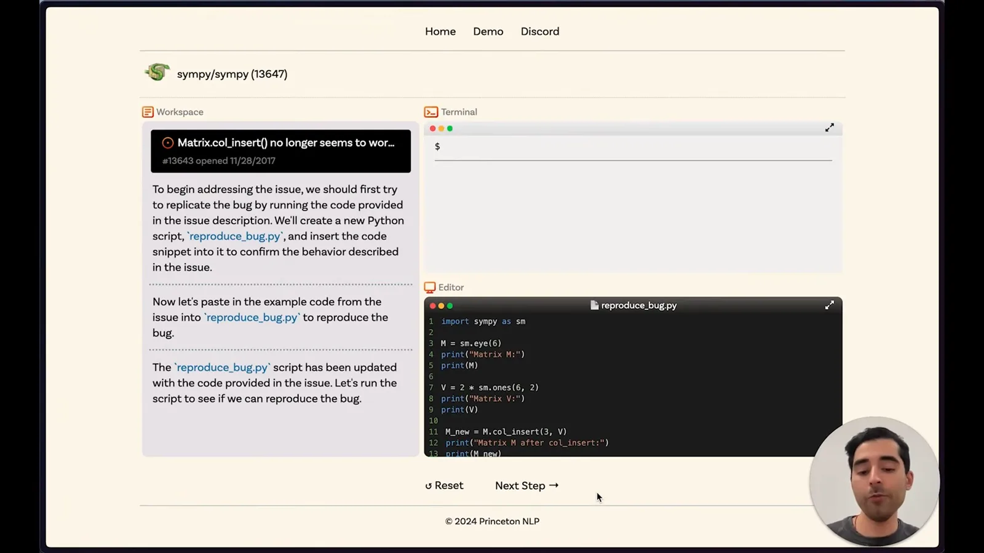Viewport: 984px width, 553px height.
Task: Open the Matrix.col_insert() issue card title
Action: coord(286,143)
